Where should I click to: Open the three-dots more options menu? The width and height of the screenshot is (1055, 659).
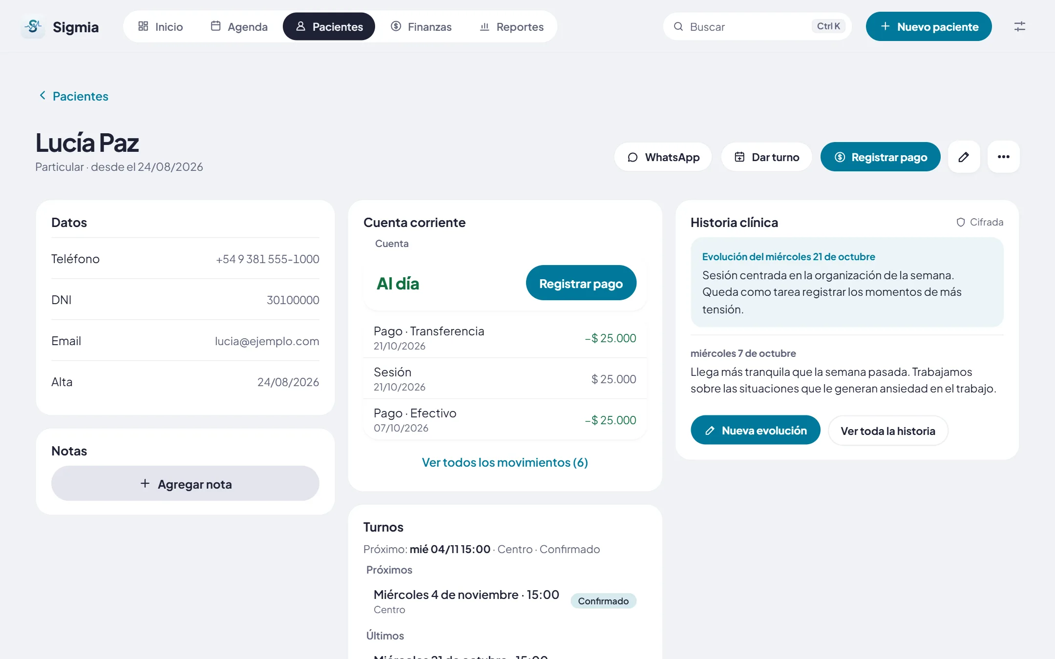pos(1003,157)
